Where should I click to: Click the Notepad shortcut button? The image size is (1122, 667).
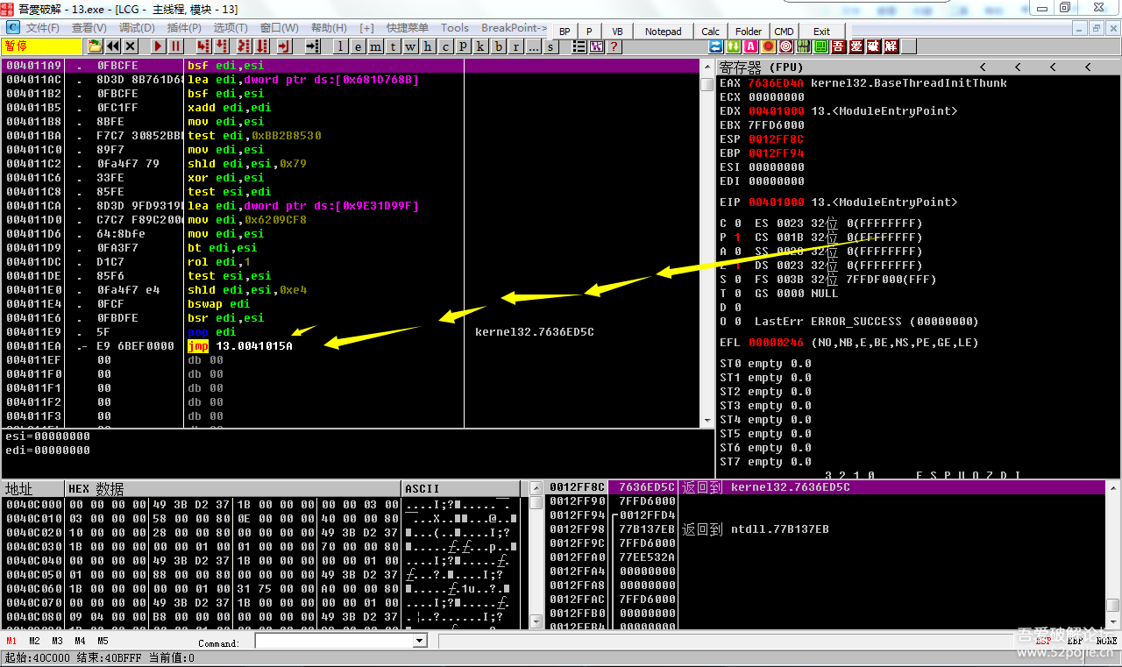tap(663, 32)
